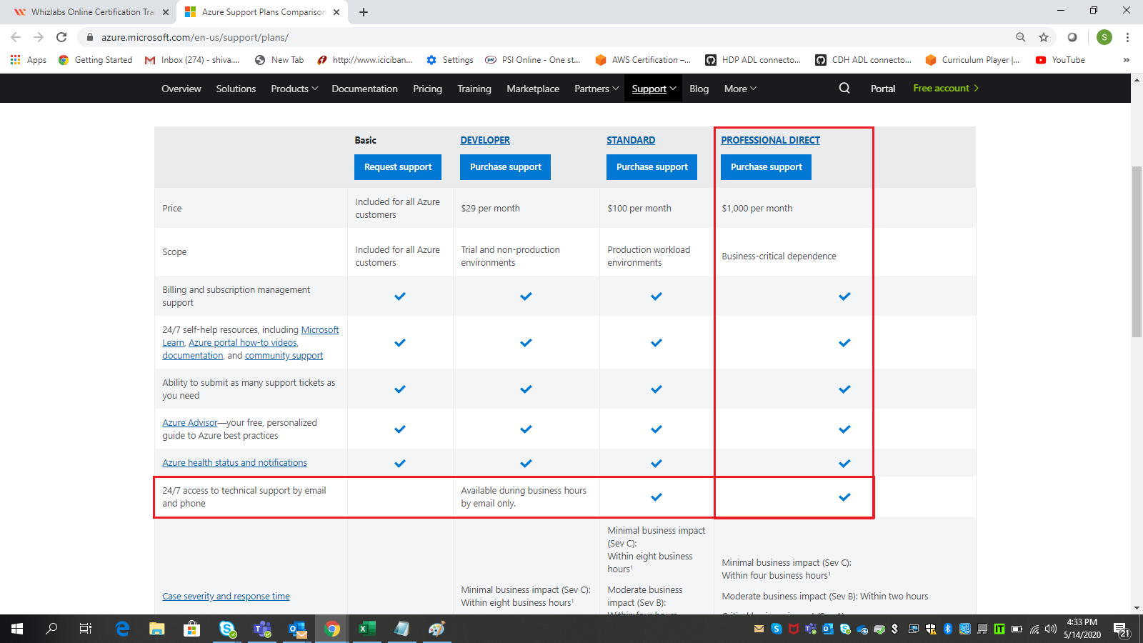Screen dimensions: 1143x643
Task: Open File Explorer from the taskbar
Action: click(x=157, y=629)
